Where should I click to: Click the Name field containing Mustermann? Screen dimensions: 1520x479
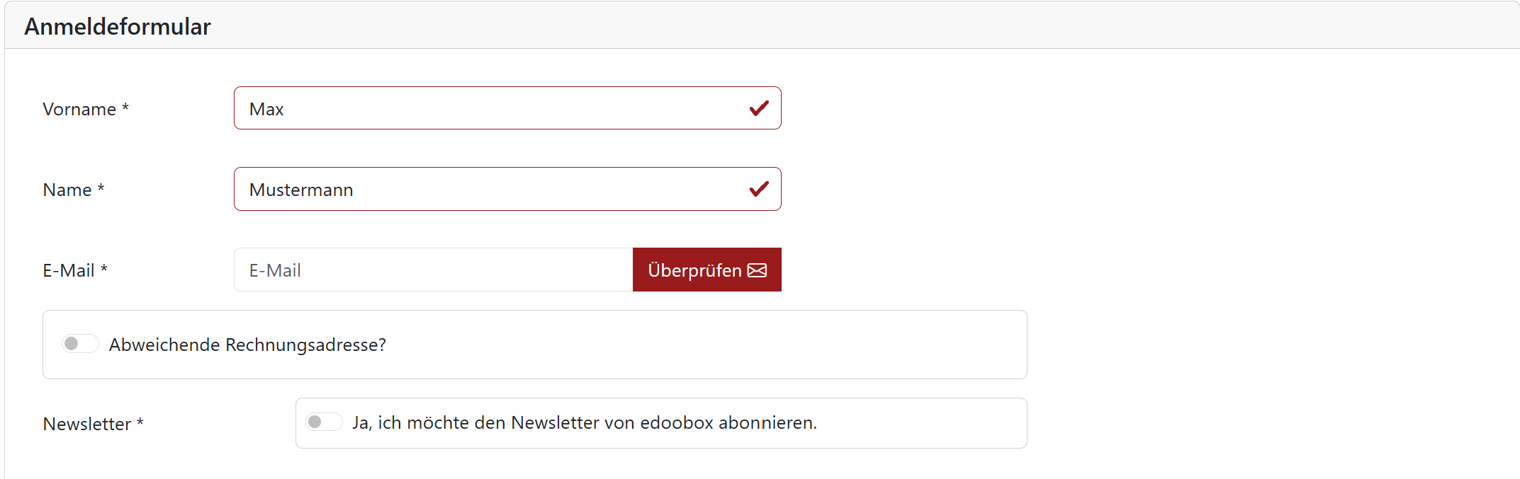(461, 188)
